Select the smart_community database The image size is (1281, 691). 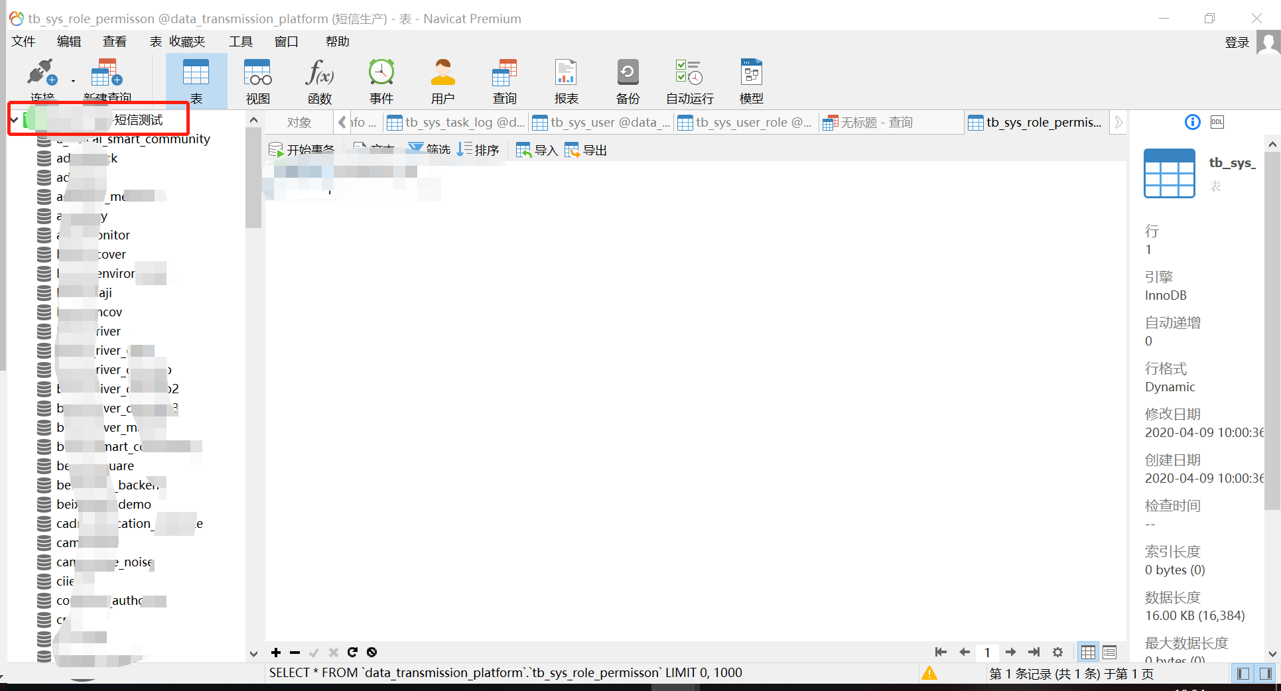[x=133, y=139]
